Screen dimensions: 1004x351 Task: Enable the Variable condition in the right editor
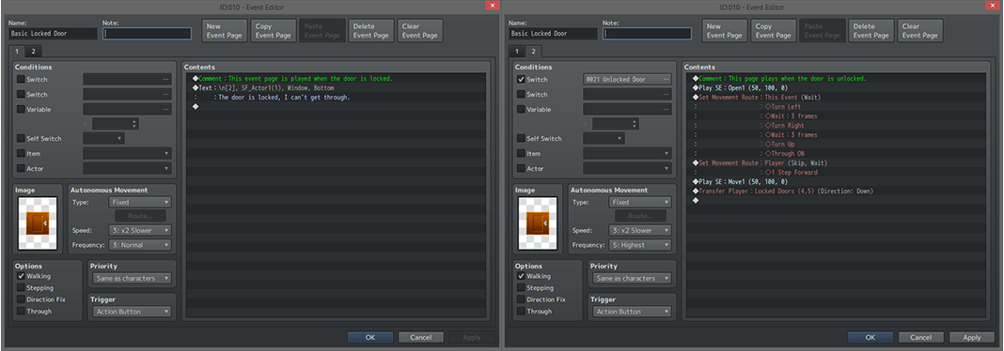click(521, 109)
